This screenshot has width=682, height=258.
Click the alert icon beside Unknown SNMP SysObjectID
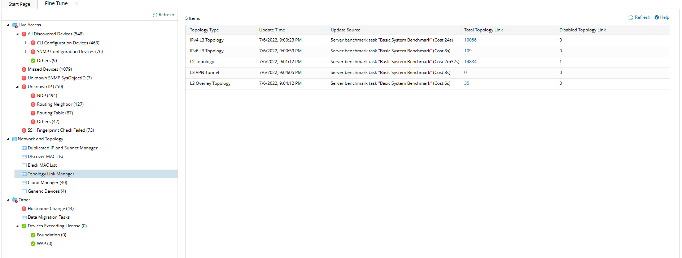click(24, 78)
